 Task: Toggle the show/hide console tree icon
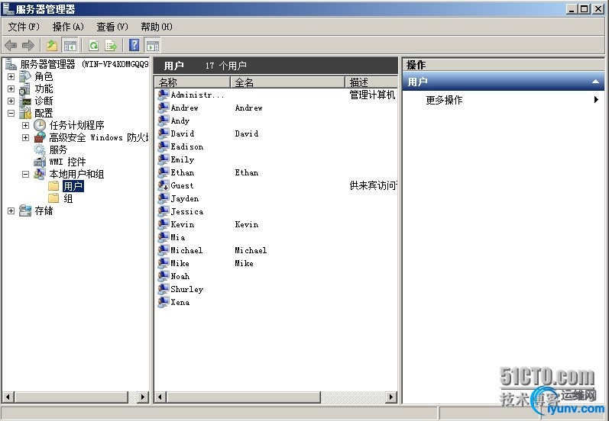70,45
